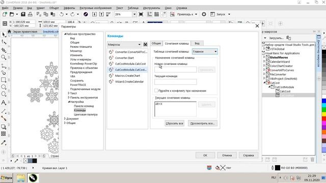326x183 pixels.
Task: Click the Import icon
Action: pos(94,14)
